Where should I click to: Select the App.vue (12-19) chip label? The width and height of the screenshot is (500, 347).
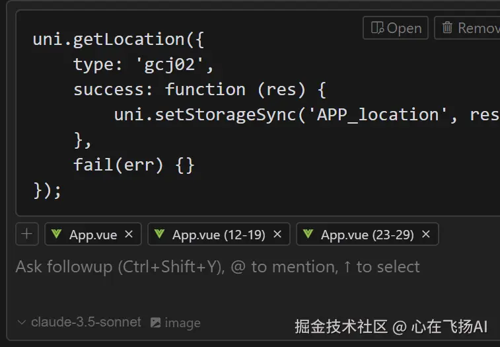click(x=219, y=235)
